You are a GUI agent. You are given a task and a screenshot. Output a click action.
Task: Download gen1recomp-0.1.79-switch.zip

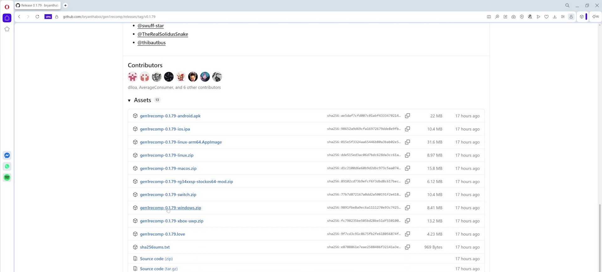(x=168, y=195)
